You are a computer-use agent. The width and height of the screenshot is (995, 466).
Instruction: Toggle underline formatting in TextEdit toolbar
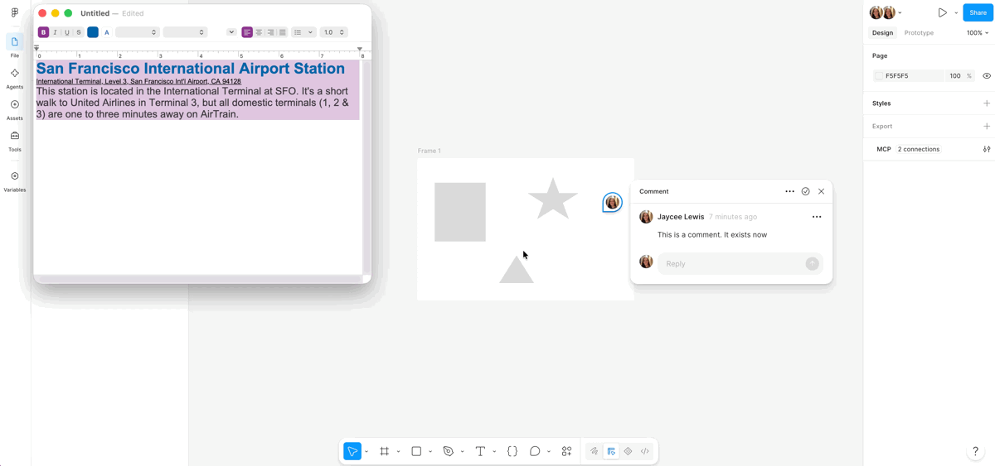[x=67, y=32]
